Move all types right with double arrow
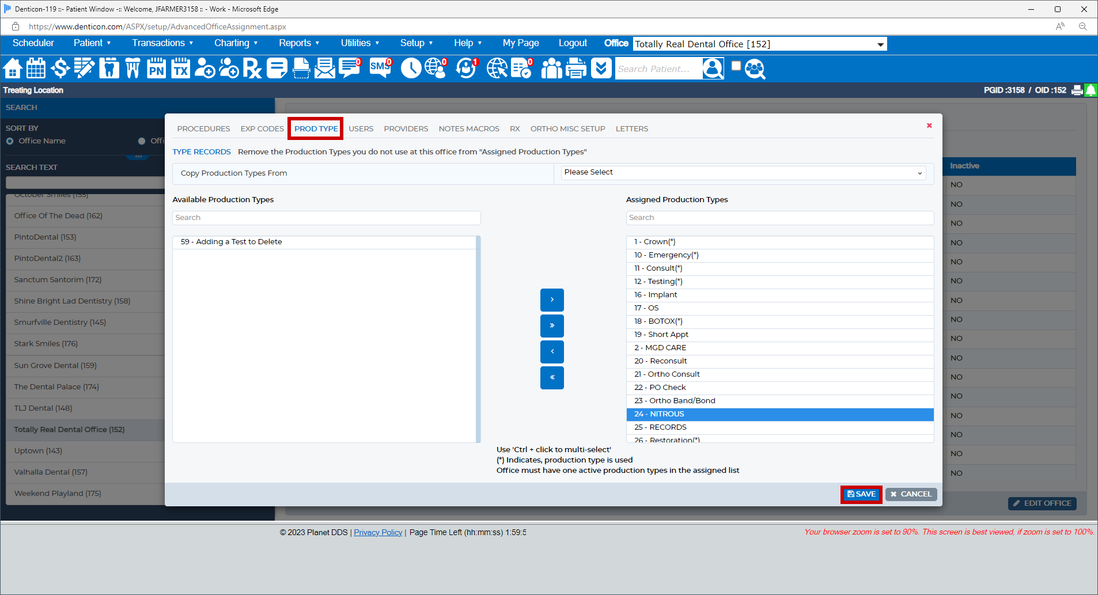The height and width of the screenshot is (595, 1098). 552,326
